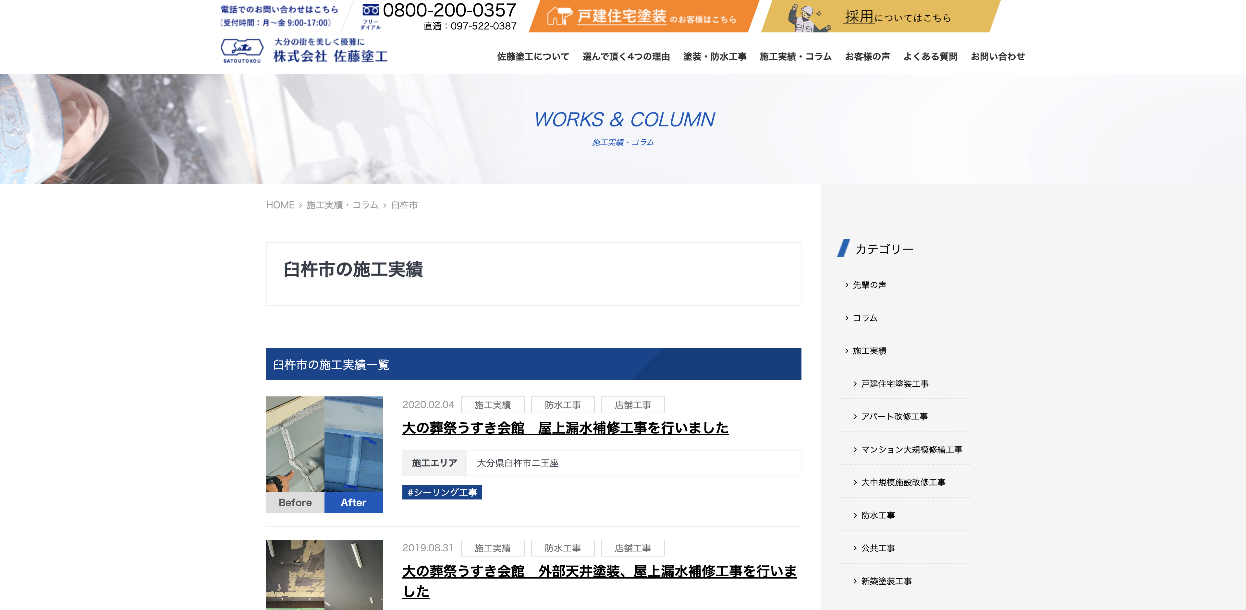Screen dimensions: 1246x610
Task: Open 新築塗装工事 subcategory
Action: coord(886,581)
